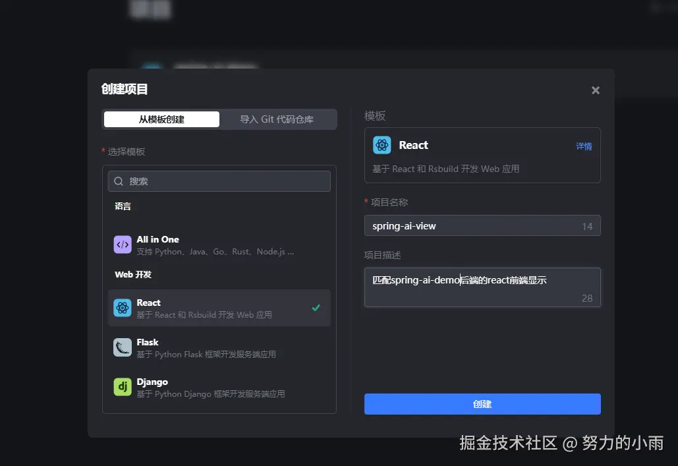Click the 选择模板 label

tap(127, 152)
